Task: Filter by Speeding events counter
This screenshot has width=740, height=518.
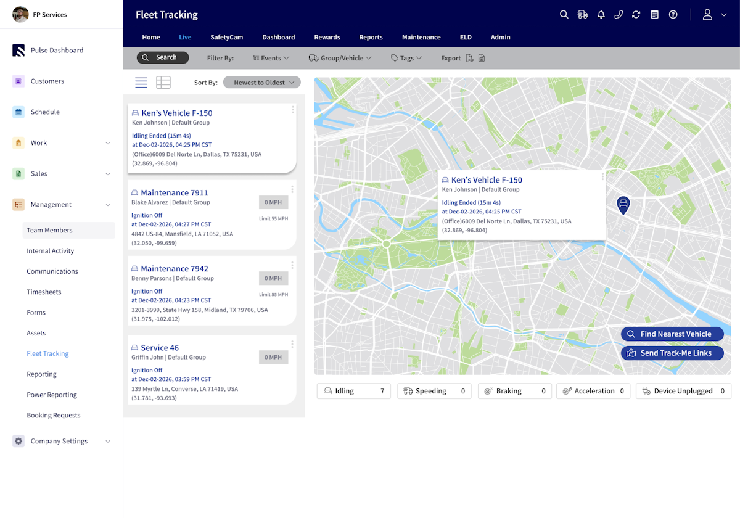Action: pyautogui.click(x=434, y=391)
